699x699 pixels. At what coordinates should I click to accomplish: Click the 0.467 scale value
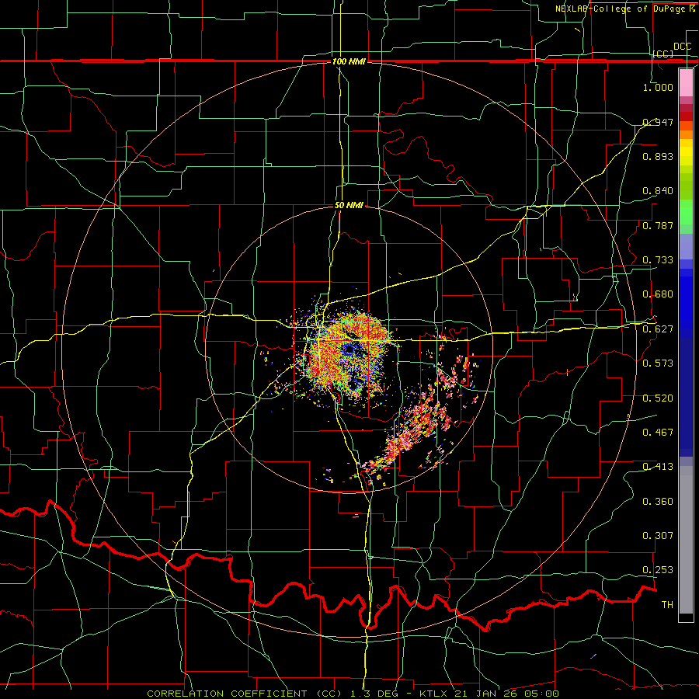(658, 433)
